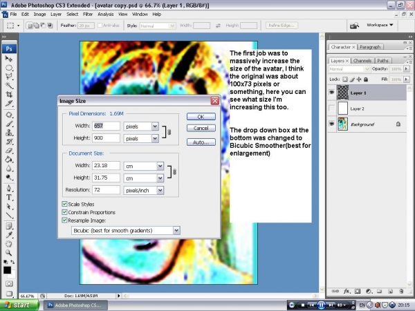Toggle lock all padlock icon

[x=366, y=79]
